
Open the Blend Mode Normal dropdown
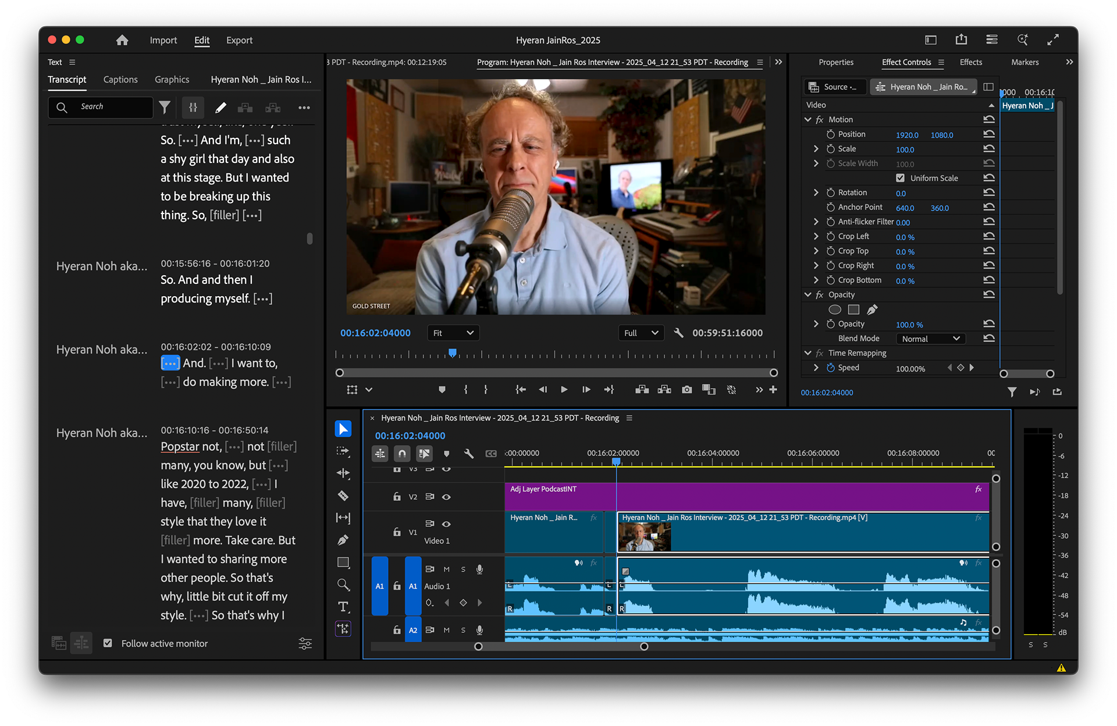(x=930, y=339)
